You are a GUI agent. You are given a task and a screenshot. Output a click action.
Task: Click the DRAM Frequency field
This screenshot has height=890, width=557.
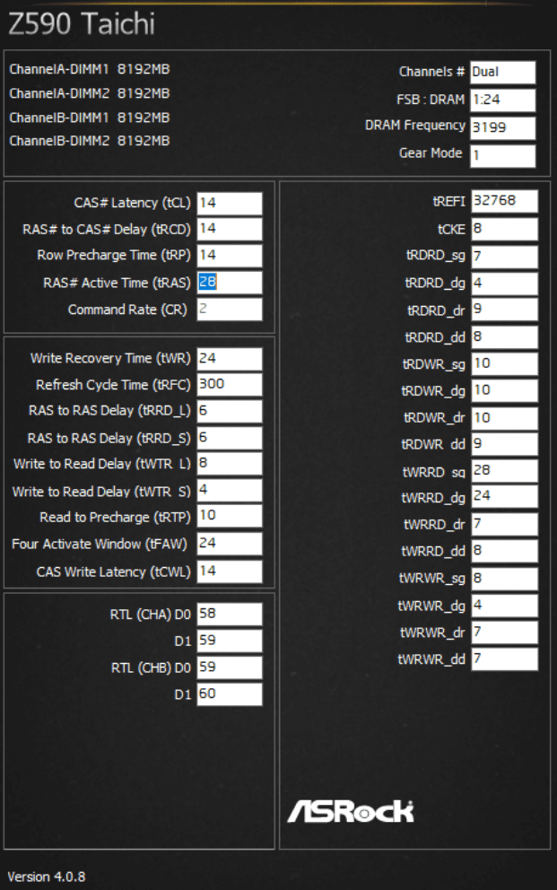click(503, 128)
